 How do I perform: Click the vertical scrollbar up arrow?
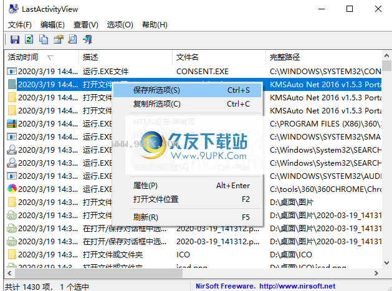pyautogui.click(x=386, y=55)
